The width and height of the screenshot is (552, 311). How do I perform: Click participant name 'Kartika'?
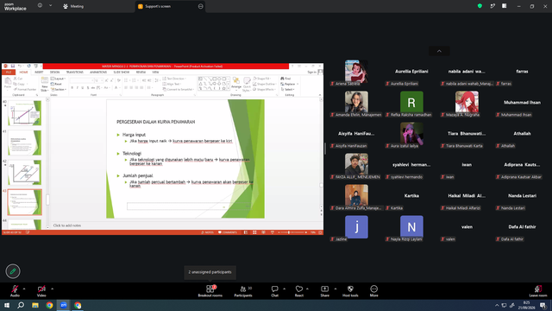(x=411, y=196)
